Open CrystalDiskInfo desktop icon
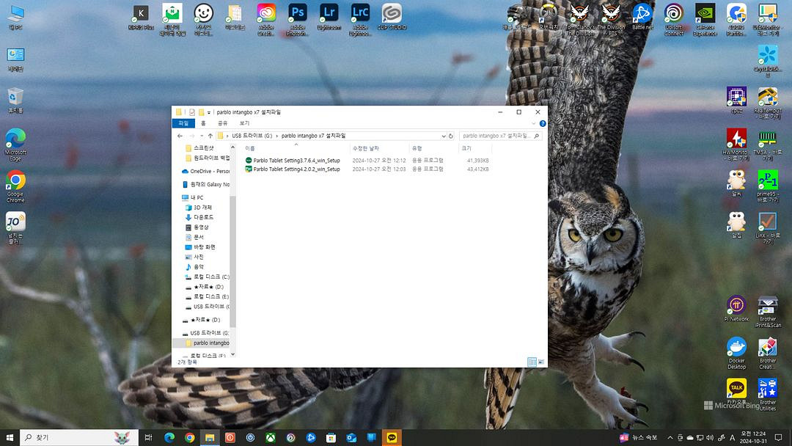The width and height of the screenshot is (792, 446). 768,62
